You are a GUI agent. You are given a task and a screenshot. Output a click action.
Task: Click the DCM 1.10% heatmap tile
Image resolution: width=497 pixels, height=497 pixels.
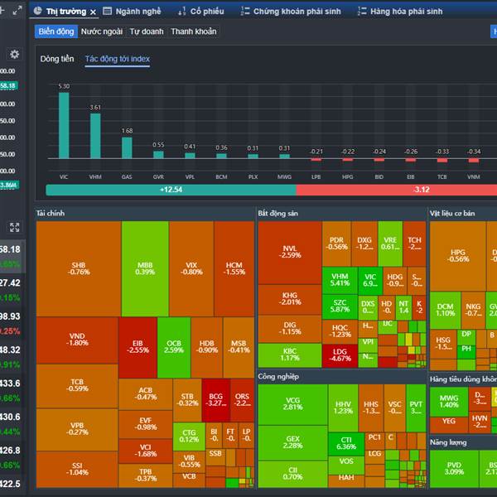click(x=446, y=310)
